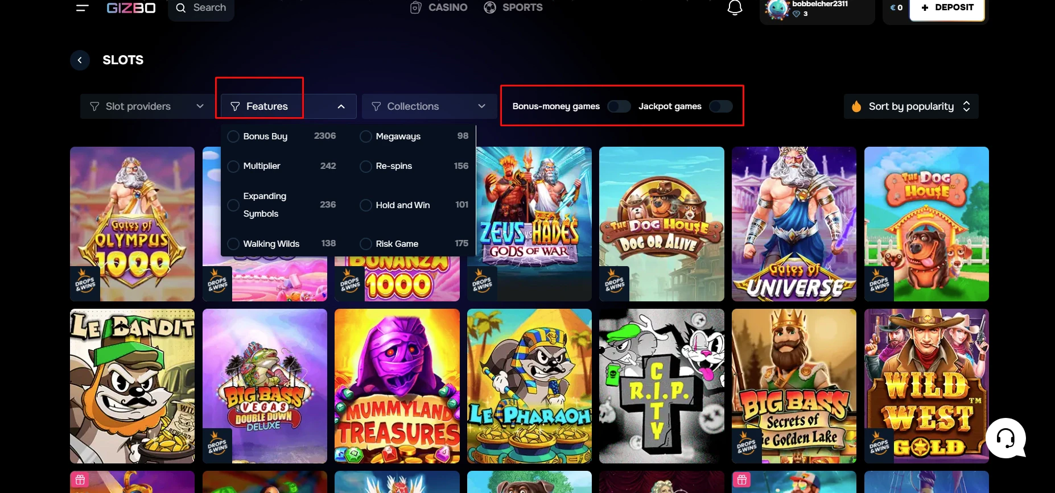Click the DEPOSIT button
1055x493 pixels.
(x=947, y=8)
